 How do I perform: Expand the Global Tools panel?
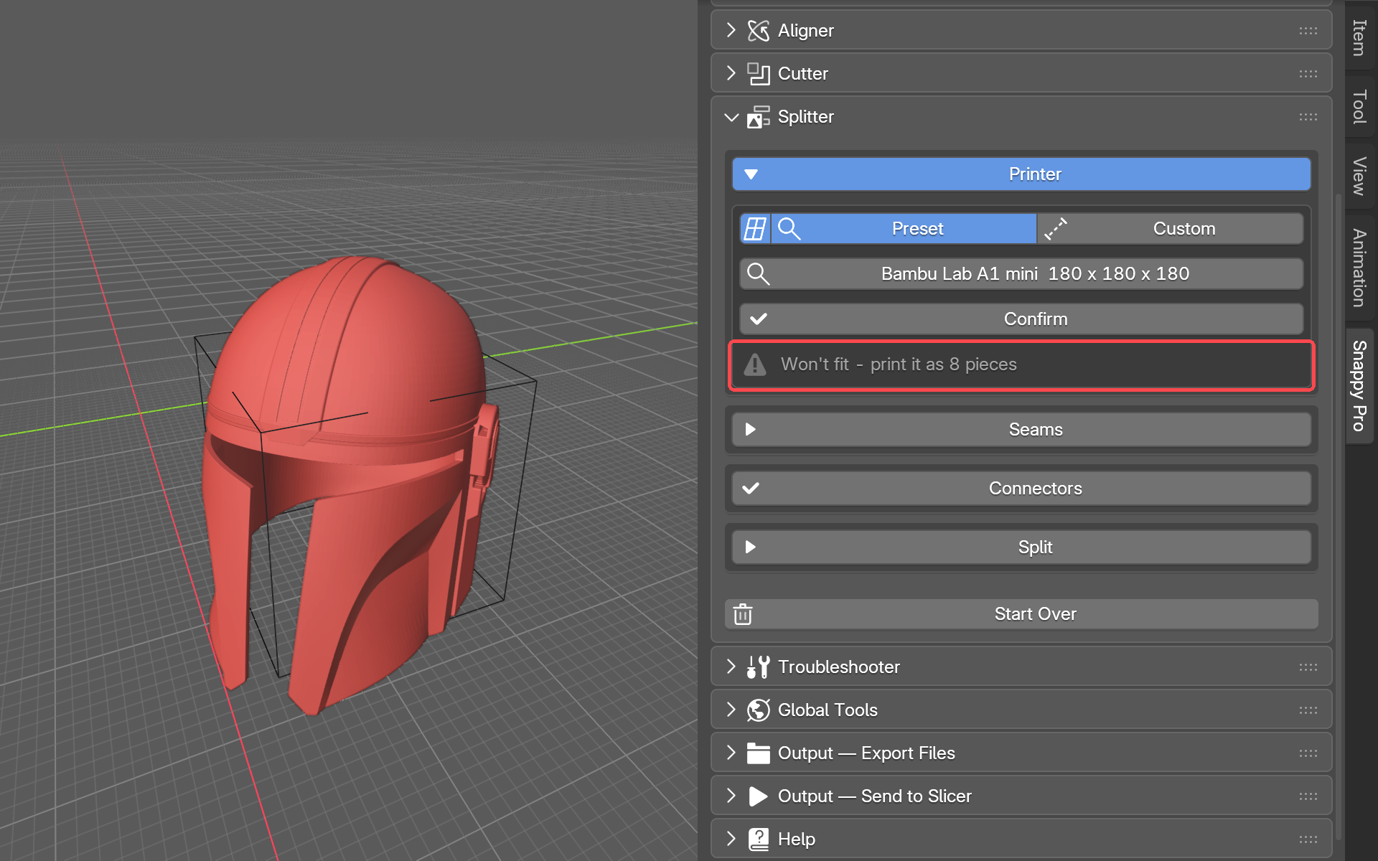pos(731,710)
